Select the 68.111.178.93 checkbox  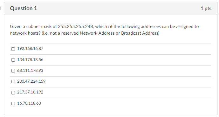coord(13,71)
